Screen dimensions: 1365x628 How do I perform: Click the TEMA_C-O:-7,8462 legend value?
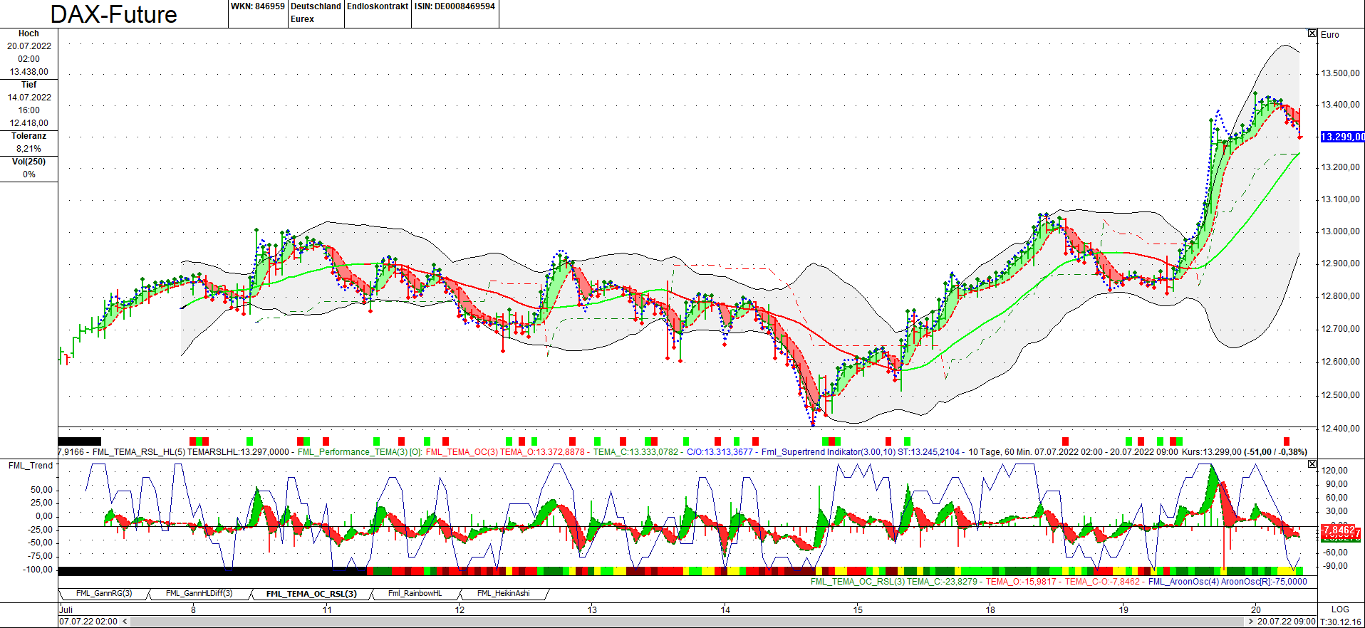click(1103, 582)
